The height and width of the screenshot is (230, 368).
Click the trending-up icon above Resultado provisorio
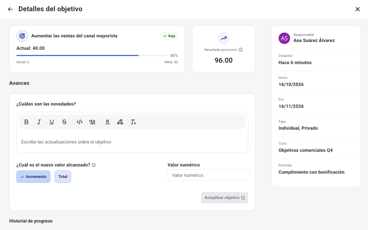[224, 38]
